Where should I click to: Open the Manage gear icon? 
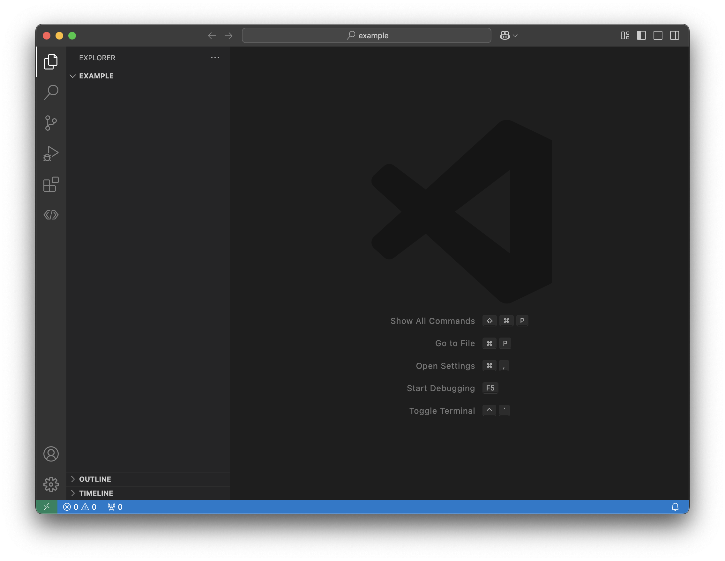pos(51,484)
